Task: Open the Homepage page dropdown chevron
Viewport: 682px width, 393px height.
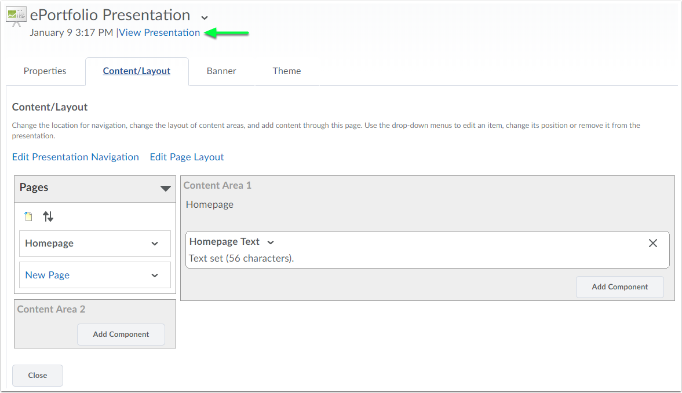Action: click(155, 244)
